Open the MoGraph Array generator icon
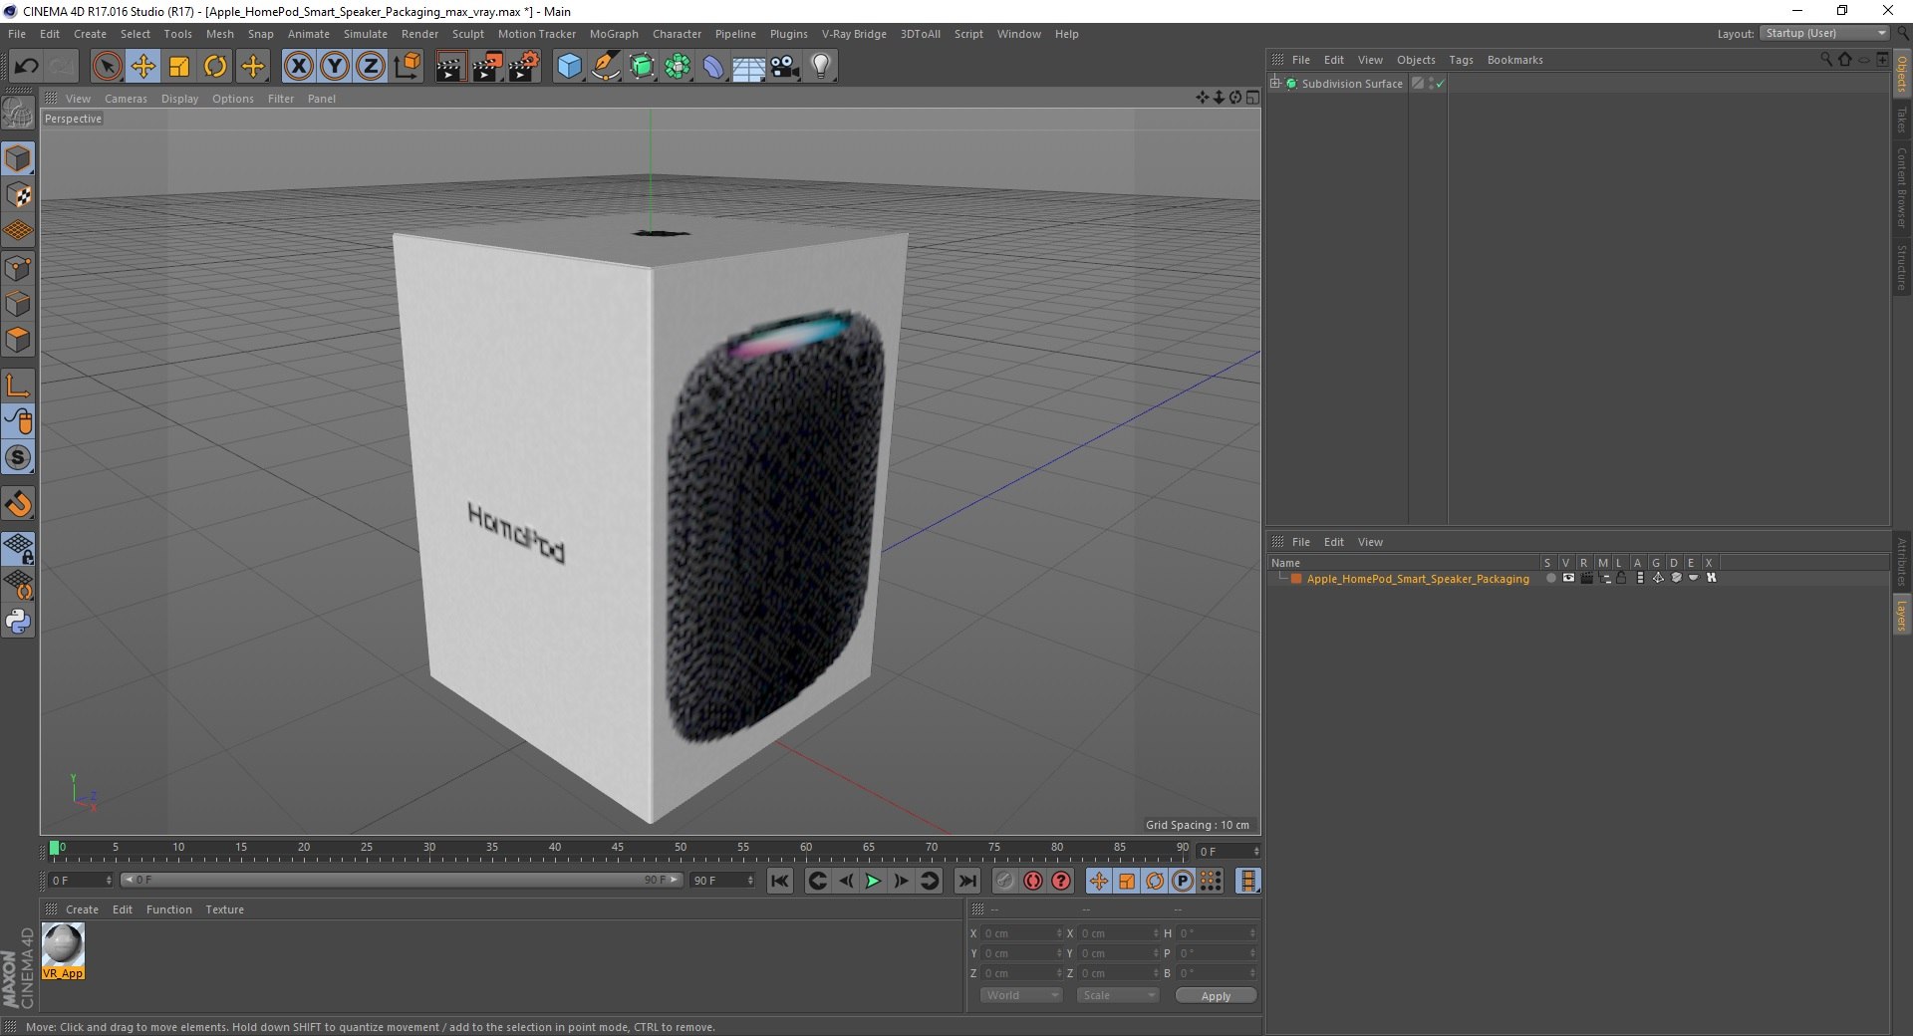This screenshot has height=1036, width=1913. 678,67
